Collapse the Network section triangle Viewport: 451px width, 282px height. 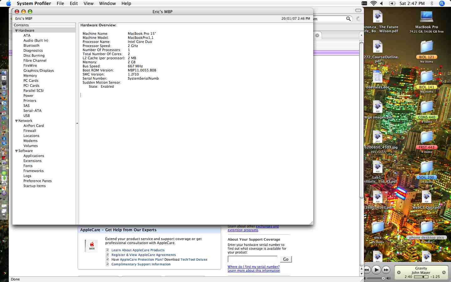(x=16, y=121)
